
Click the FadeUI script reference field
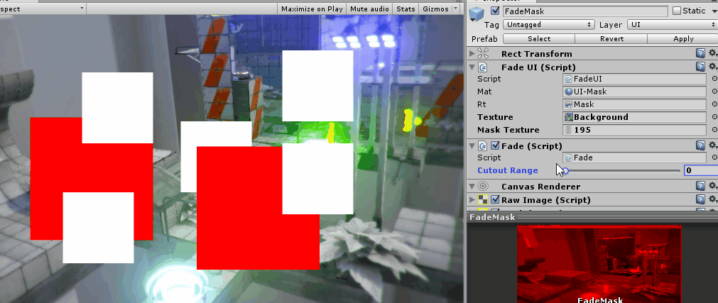tap(634, 79)
